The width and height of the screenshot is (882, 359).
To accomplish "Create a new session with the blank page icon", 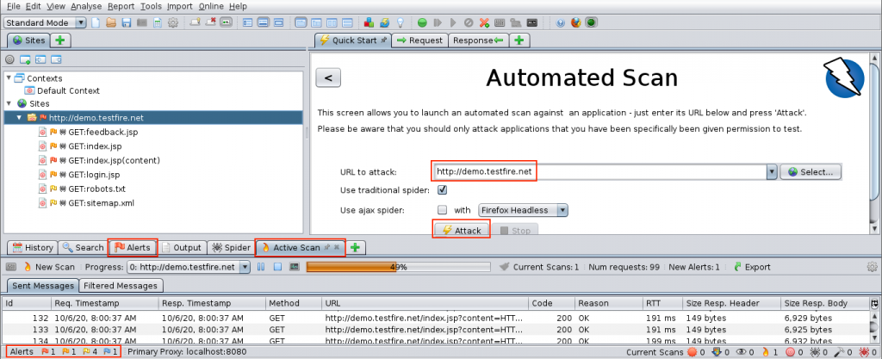I will pyautogui.click(x=96, y=22).
